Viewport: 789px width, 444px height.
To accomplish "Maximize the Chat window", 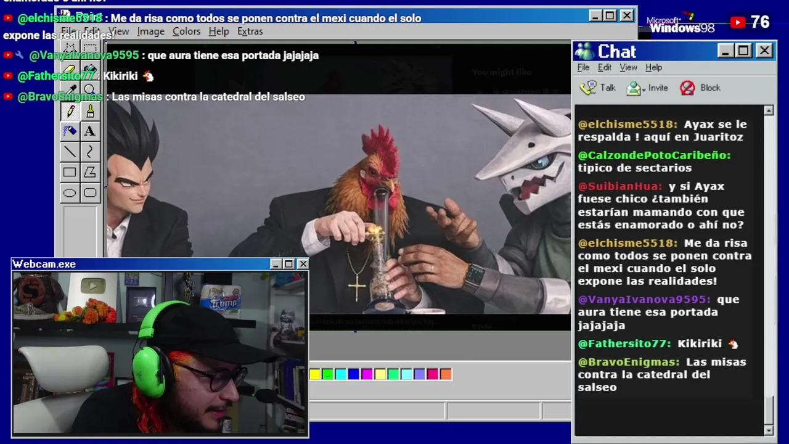I will [x=743, y=51].
